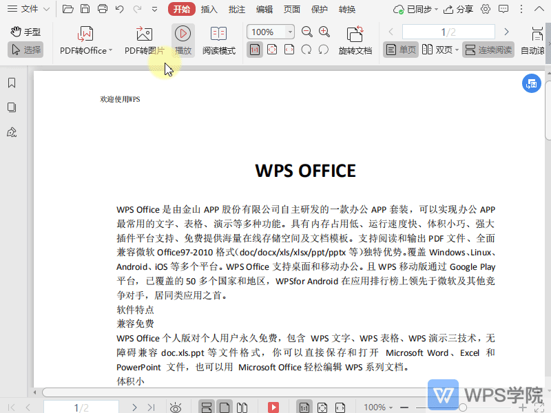Activate the select tool (选择)
This screenshot has width=551, height=413.
click(x=25, y=49)
